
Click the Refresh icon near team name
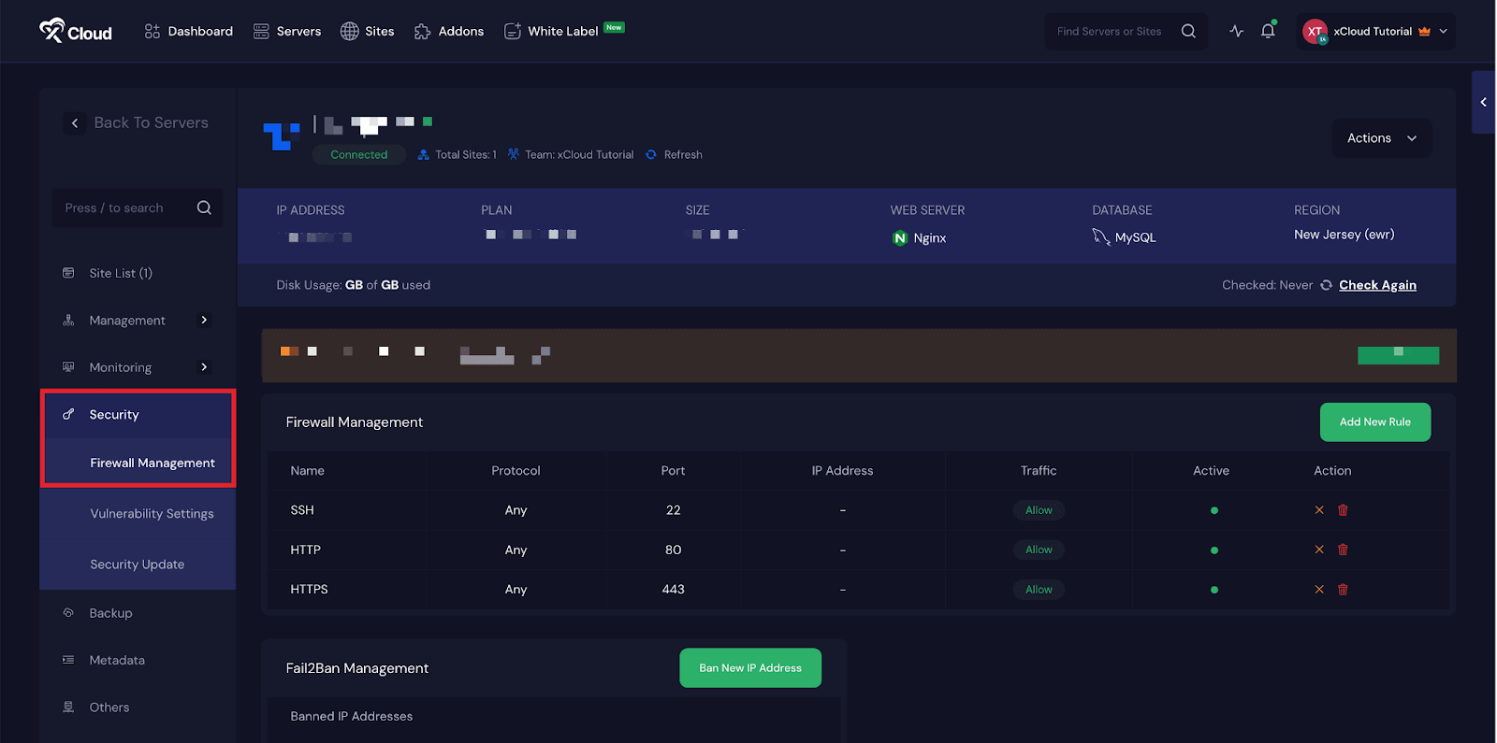tap(652, 155)
